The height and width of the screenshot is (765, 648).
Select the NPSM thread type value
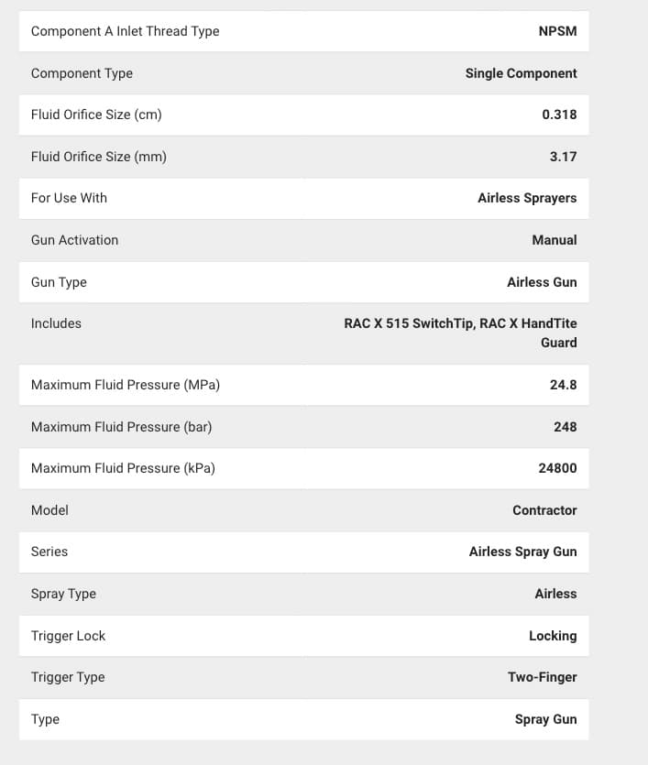point(558,31)
